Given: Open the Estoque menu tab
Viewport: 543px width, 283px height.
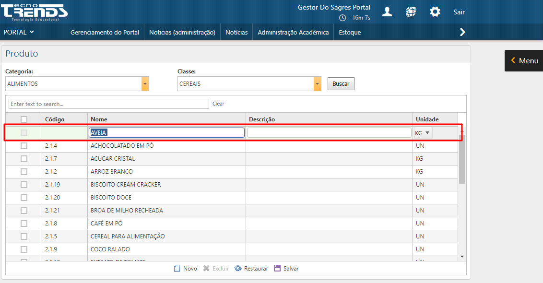Looking at the screenshot, I should click(350, 33).
